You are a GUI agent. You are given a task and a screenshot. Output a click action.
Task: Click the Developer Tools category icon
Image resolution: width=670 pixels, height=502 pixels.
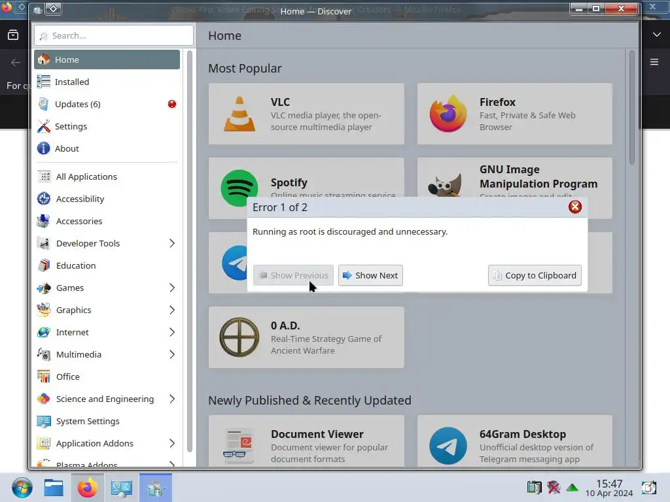pos(44,243)
